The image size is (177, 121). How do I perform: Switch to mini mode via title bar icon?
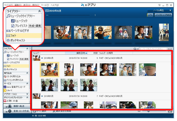159,5
